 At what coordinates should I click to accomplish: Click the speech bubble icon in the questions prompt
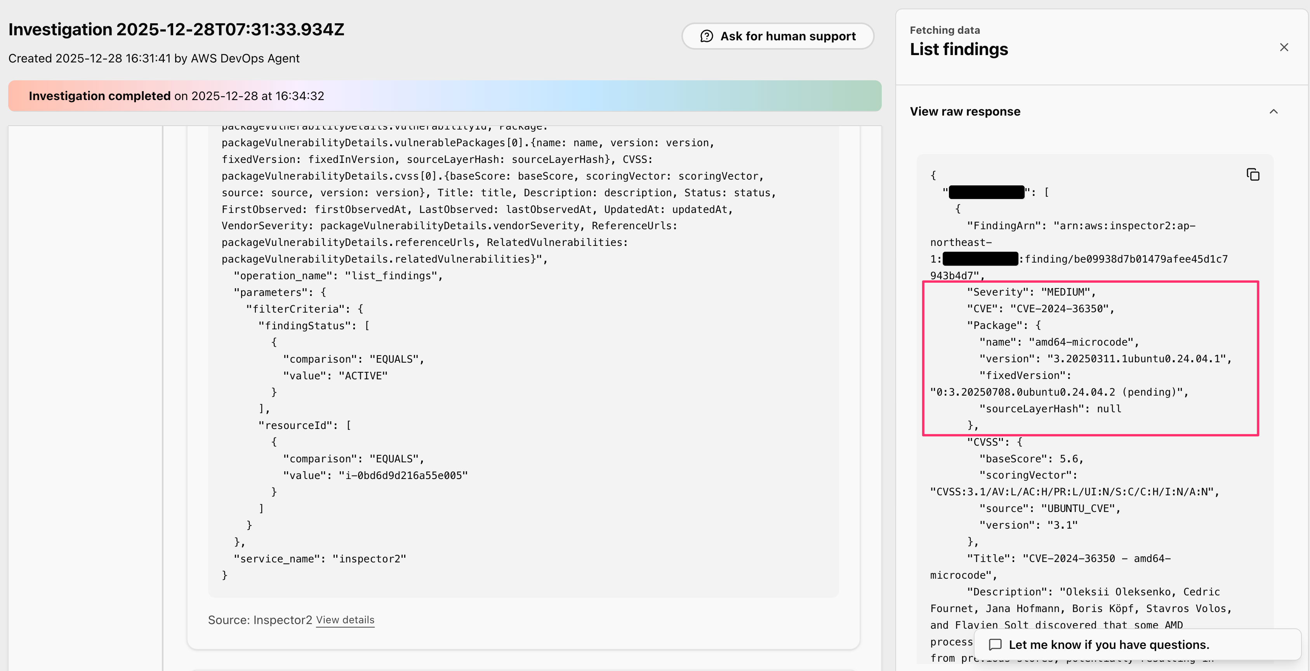pos(996,644)
